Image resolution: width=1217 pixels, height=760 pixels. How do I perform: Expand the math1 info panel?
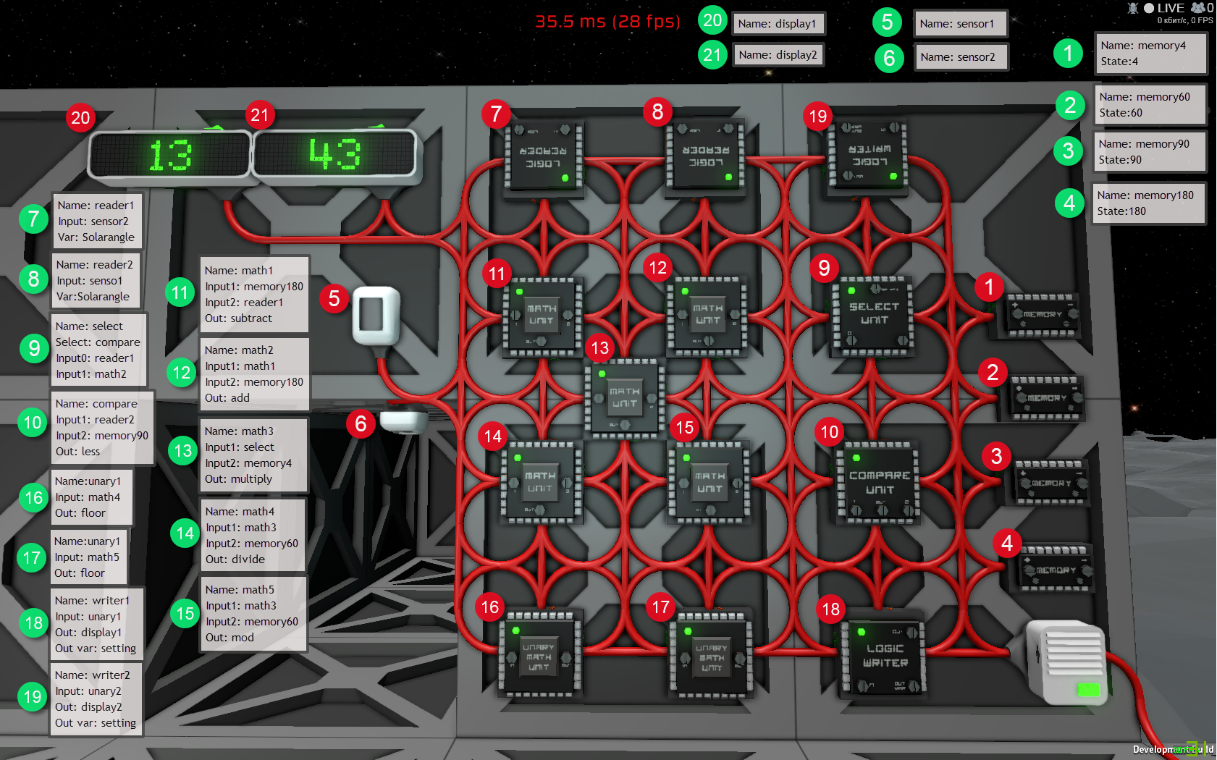253,293
